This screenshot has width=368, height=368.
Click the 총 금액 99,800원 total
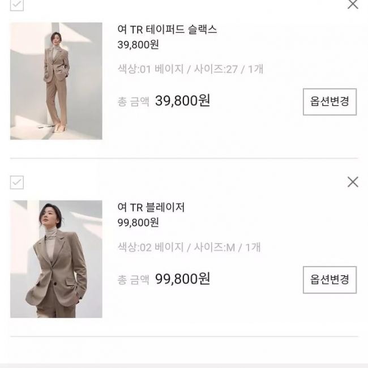164,279
